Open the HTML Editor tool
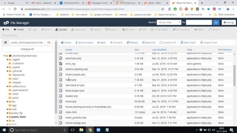 point(160,30)
